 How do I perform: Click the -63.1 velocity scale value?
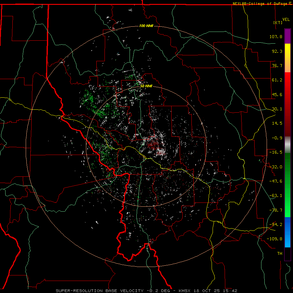(x=276, y=196)
